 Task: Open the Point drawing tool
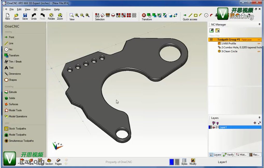pyautogui.click(x=9, y=37)
